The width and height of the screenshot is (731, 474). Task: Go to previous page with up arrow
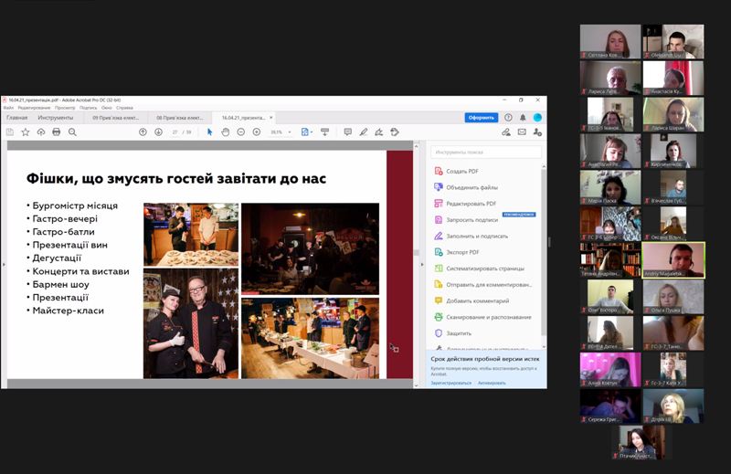tap(143, 132)
